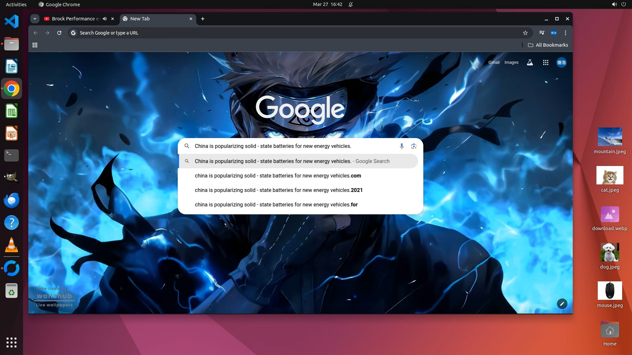The height and width of the screenshot is (355, 632).
Task: Expand the tab search dropdown arrow
Action: click(x=35, y=19)
